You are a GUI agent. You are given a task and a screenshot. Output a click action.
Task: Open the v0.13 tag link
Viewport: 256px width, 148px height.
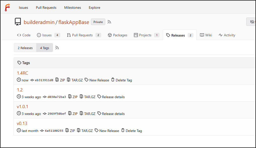(x=22, y=123)
